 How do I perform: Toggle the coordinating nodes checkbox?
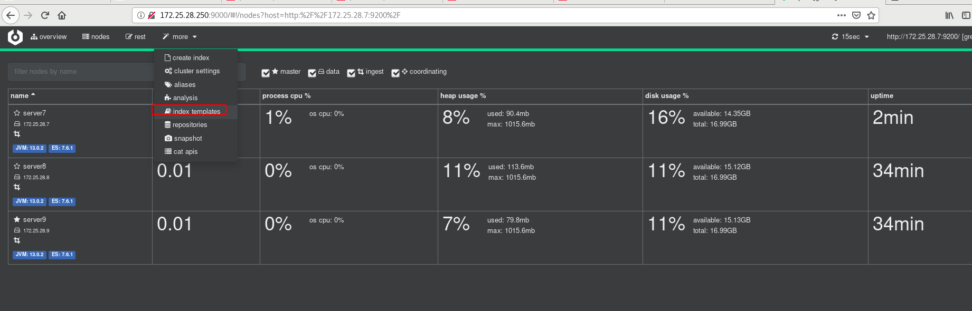click(395, 73)
